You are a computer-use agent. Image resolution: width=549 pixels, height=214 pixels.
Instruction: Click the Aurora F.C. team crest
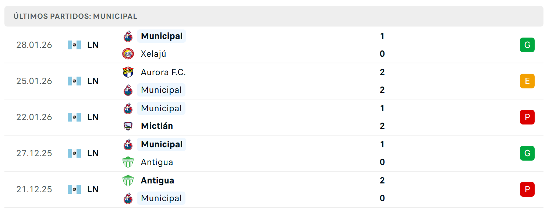[x=128, y=72]
